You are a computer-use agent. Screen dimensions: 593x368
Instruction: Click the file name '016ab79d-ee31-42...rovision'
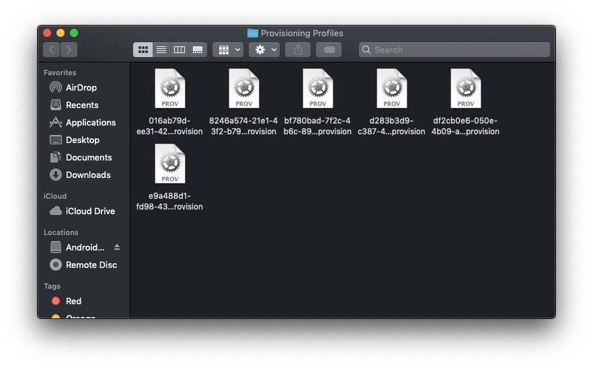click(x=169, y=126)
